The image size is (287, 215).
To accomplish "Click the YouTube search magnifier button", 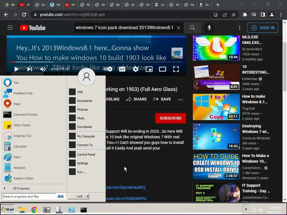I will tap(192, 28).
